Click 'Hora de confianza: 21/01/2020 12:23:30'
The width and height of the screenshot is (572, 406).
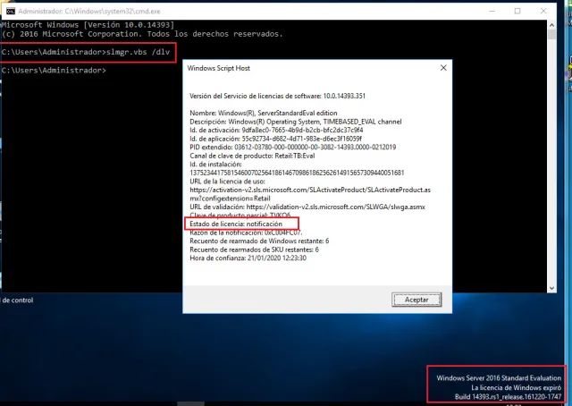pos(248,258)
